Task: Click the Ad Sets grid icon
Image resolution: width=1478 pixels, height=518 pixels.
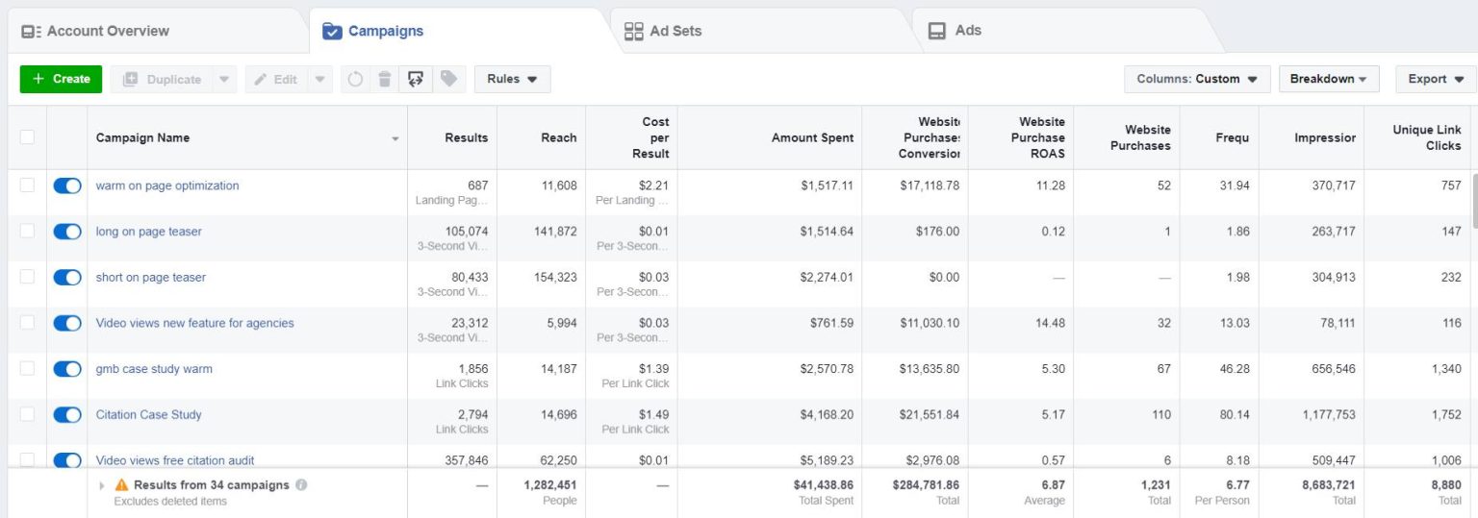Action: click(633, 31)
